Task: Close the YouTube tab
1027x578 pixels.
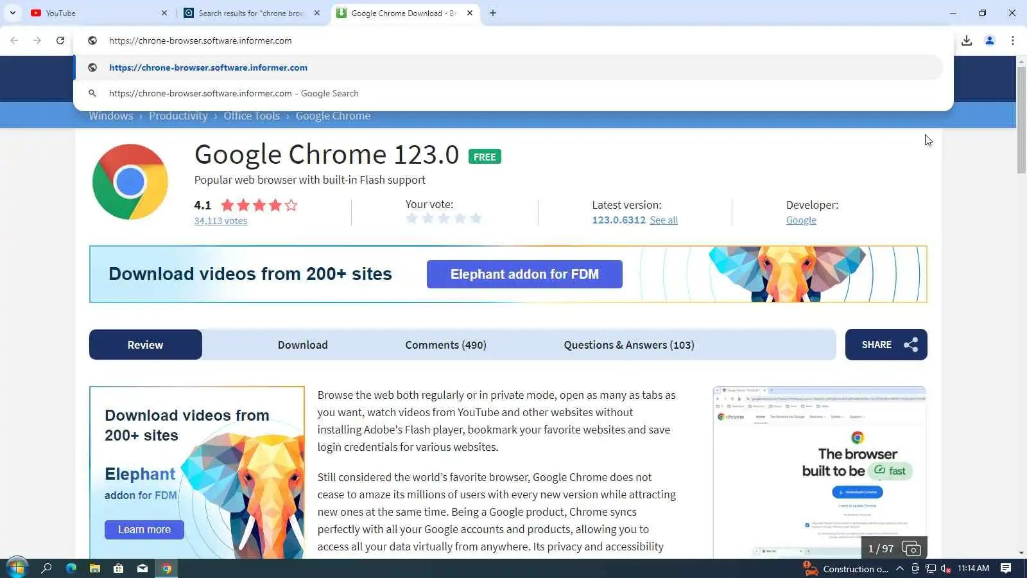Action: tap(164, 13)
